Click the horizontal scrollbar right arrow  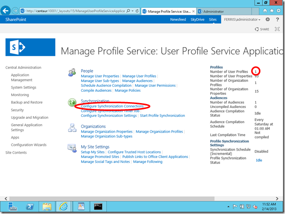tap(277, 199)
